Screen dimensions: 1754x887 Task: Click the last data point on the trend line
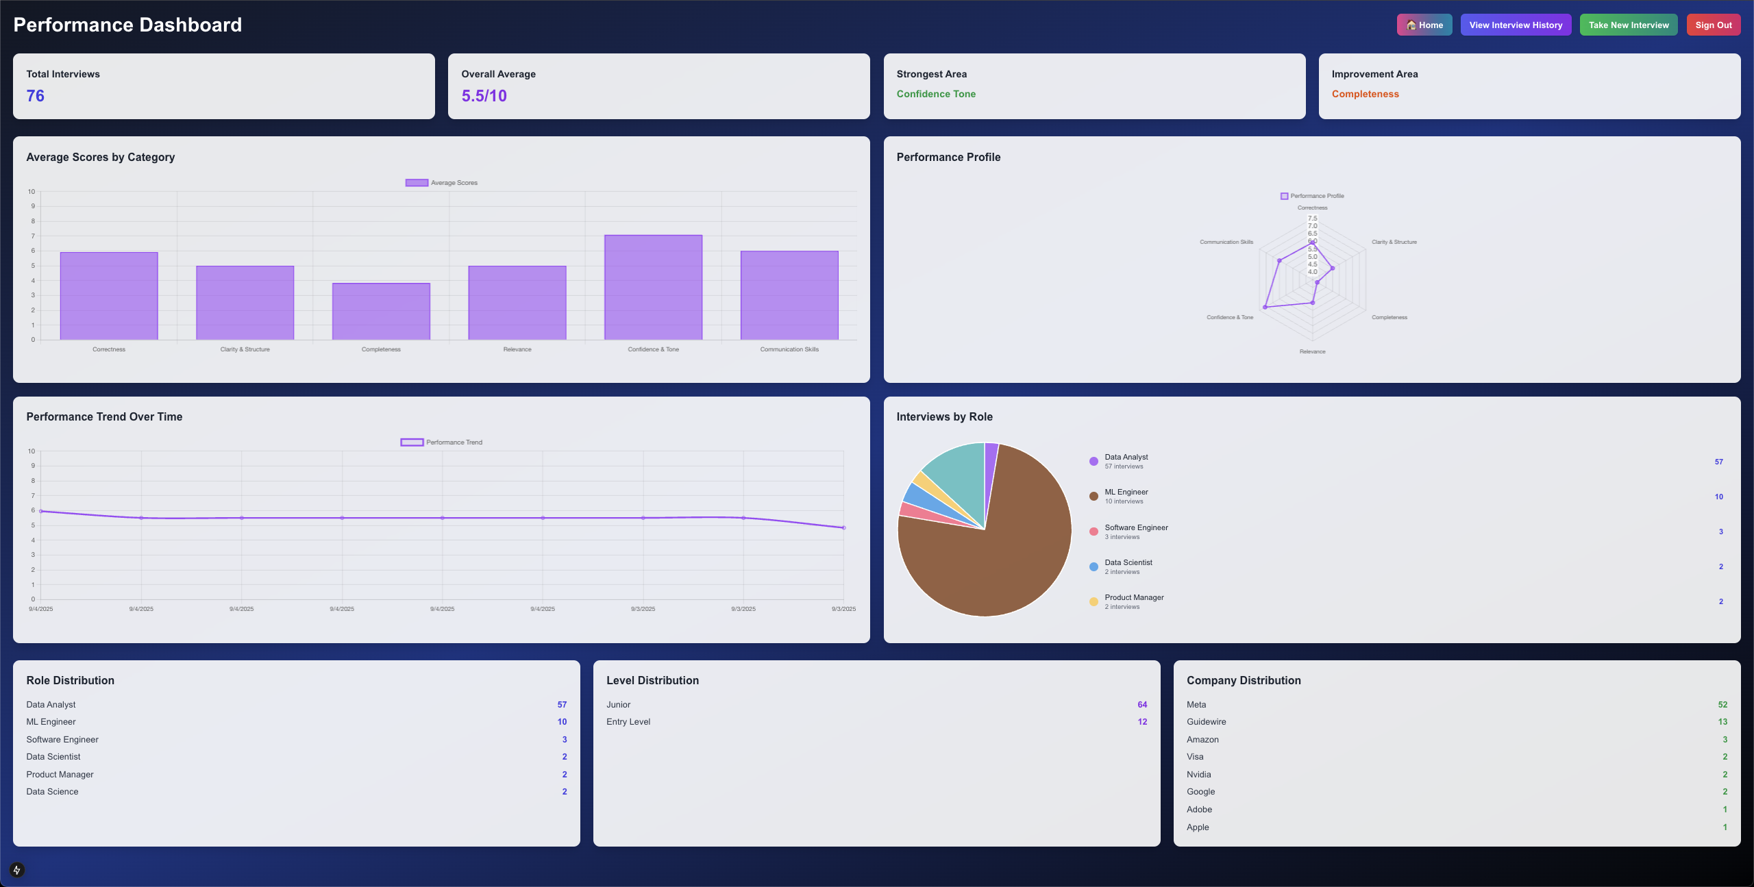(x=843, y=527)
